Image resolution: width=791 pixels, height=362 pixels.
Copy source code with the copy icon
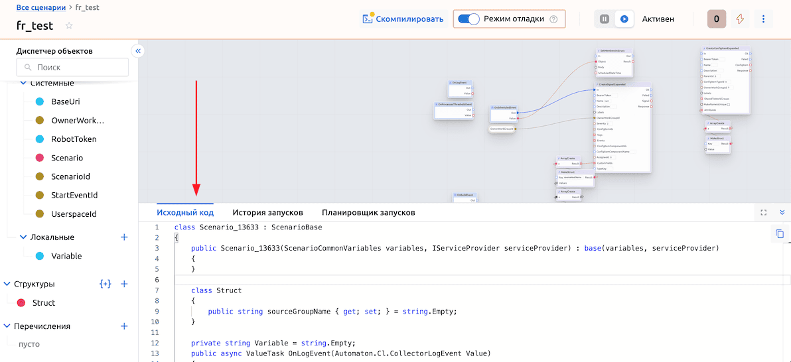[x=780, y=233]
